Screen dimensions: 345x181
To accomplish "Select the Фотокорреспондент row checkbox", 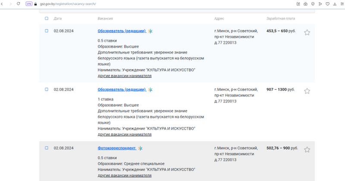I will [47, 148].
